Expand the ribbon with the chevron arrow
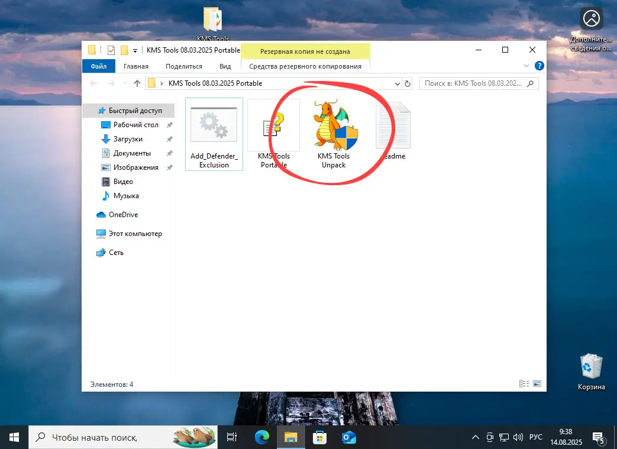 (526, 66)
